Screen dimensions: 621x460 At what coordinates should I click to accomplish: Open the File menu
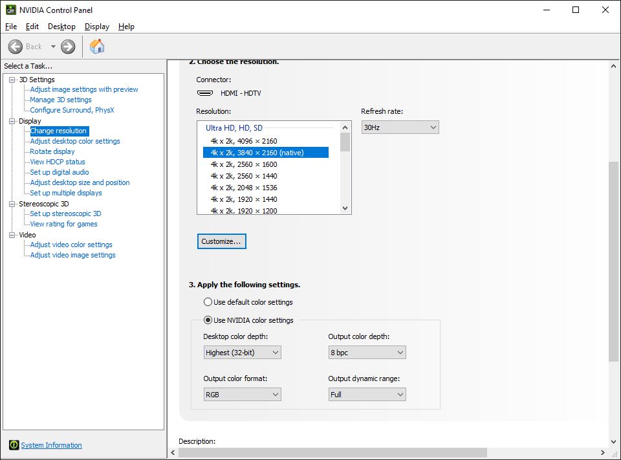click(11, 27)
